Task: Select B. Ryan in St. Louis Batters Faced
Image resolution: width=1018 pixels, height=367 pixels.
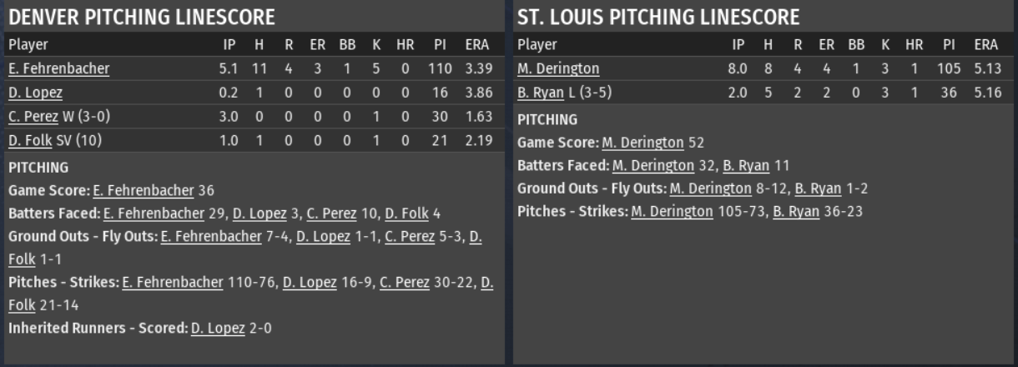Action: tap(746, 166)
